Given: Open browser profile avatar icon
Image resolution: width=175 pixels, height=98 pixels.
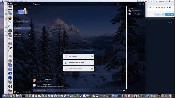Looking at the screenshot, I should pyautogui.click(x=170, y=7).
